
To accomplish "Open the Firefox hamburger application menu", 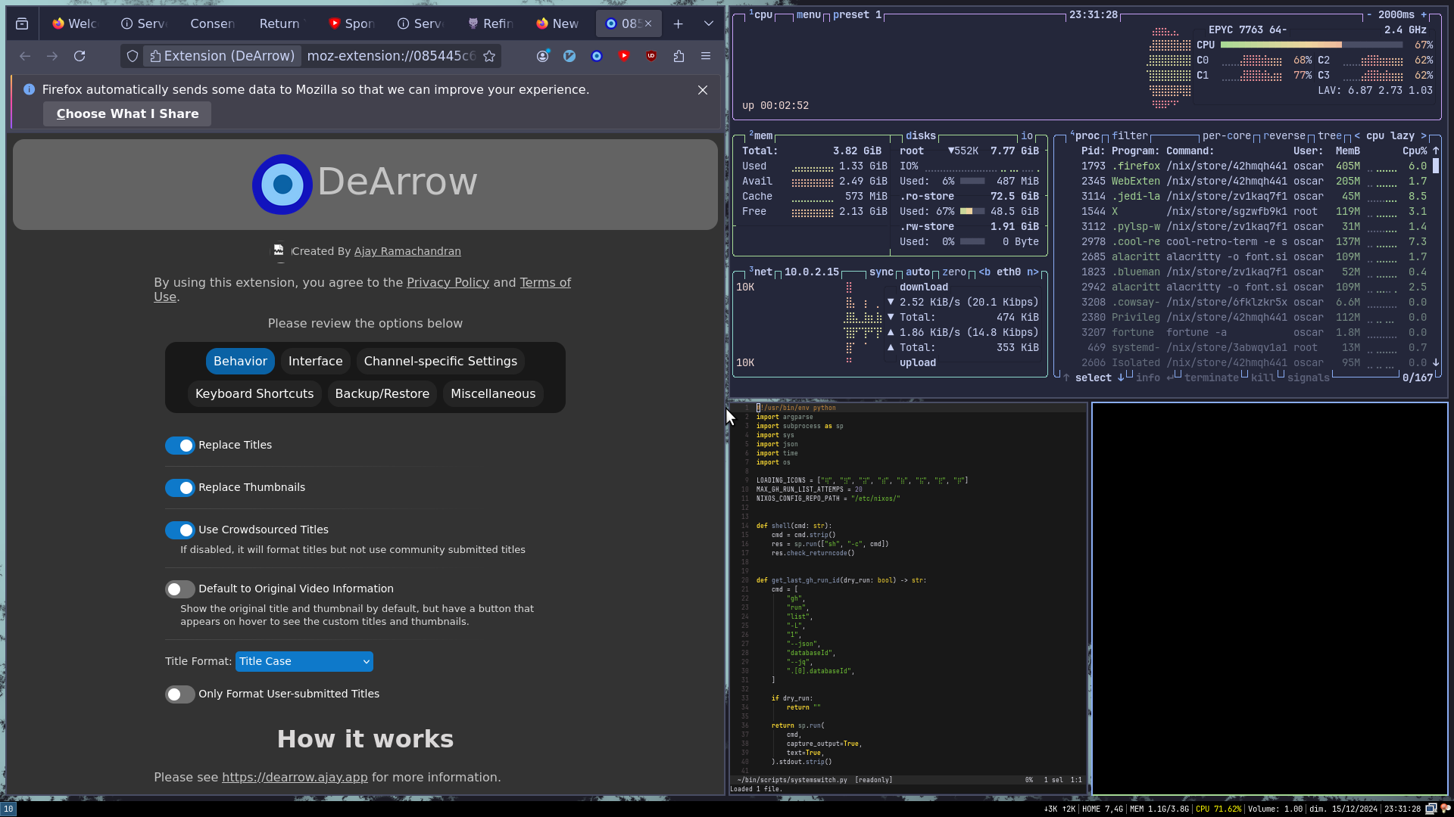I will (706, 56).
